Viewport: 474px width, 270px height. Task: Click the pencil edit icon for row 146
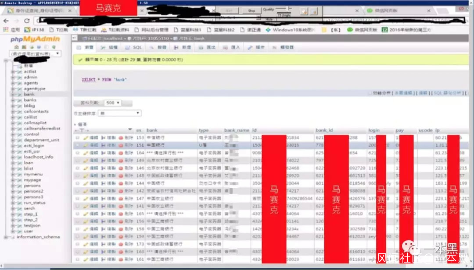(86, 168)
